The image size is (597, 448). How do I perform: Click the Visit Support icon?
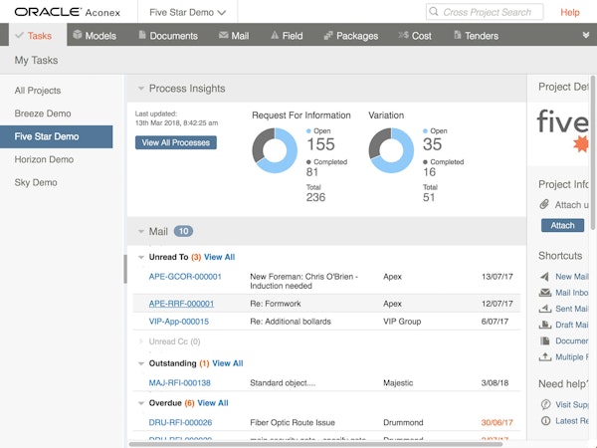(545, 404)
